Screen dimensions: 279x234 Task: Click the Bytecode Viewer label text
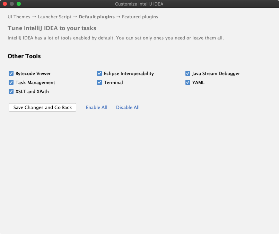(33, 74)
